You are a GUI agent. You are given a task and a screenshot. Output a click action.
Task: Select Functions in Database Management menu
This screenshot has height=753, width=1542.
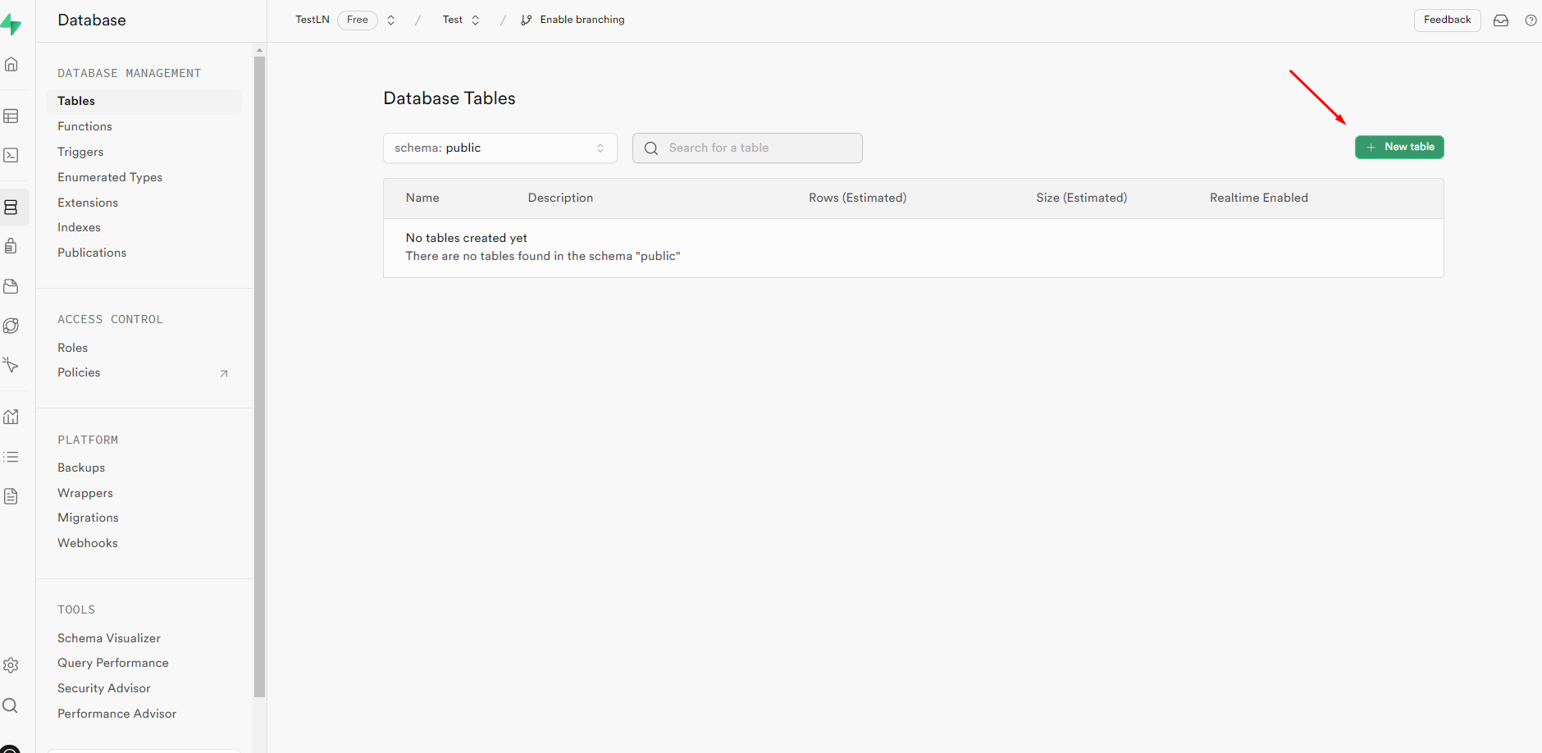point(84,126)
